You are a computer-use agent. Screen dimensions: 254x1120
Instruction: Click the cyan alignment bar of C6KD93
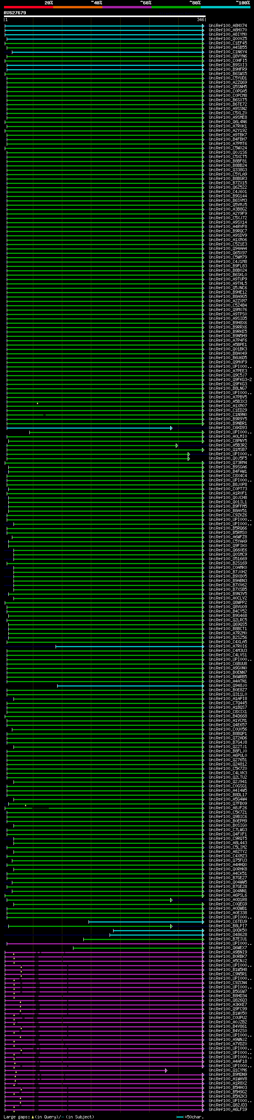(89, 428)
